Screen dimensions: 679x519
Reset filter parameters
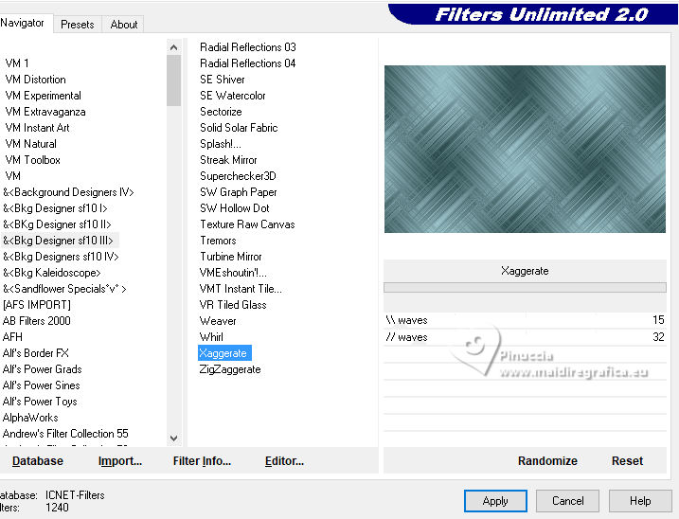(x=627, y=461)
